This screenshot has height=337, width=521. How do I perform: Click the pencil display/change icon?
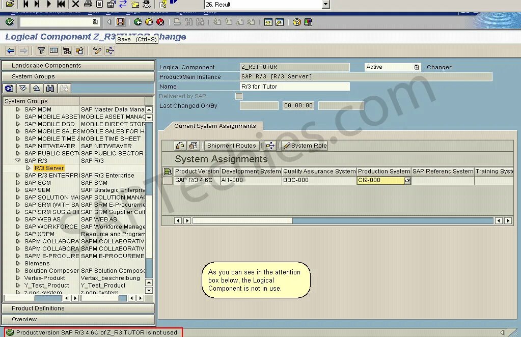click(97, 51)
